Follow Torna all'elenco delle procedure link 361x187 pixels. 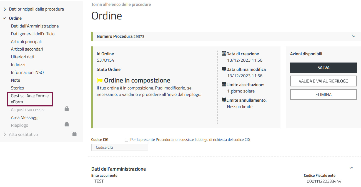point(121,4)
